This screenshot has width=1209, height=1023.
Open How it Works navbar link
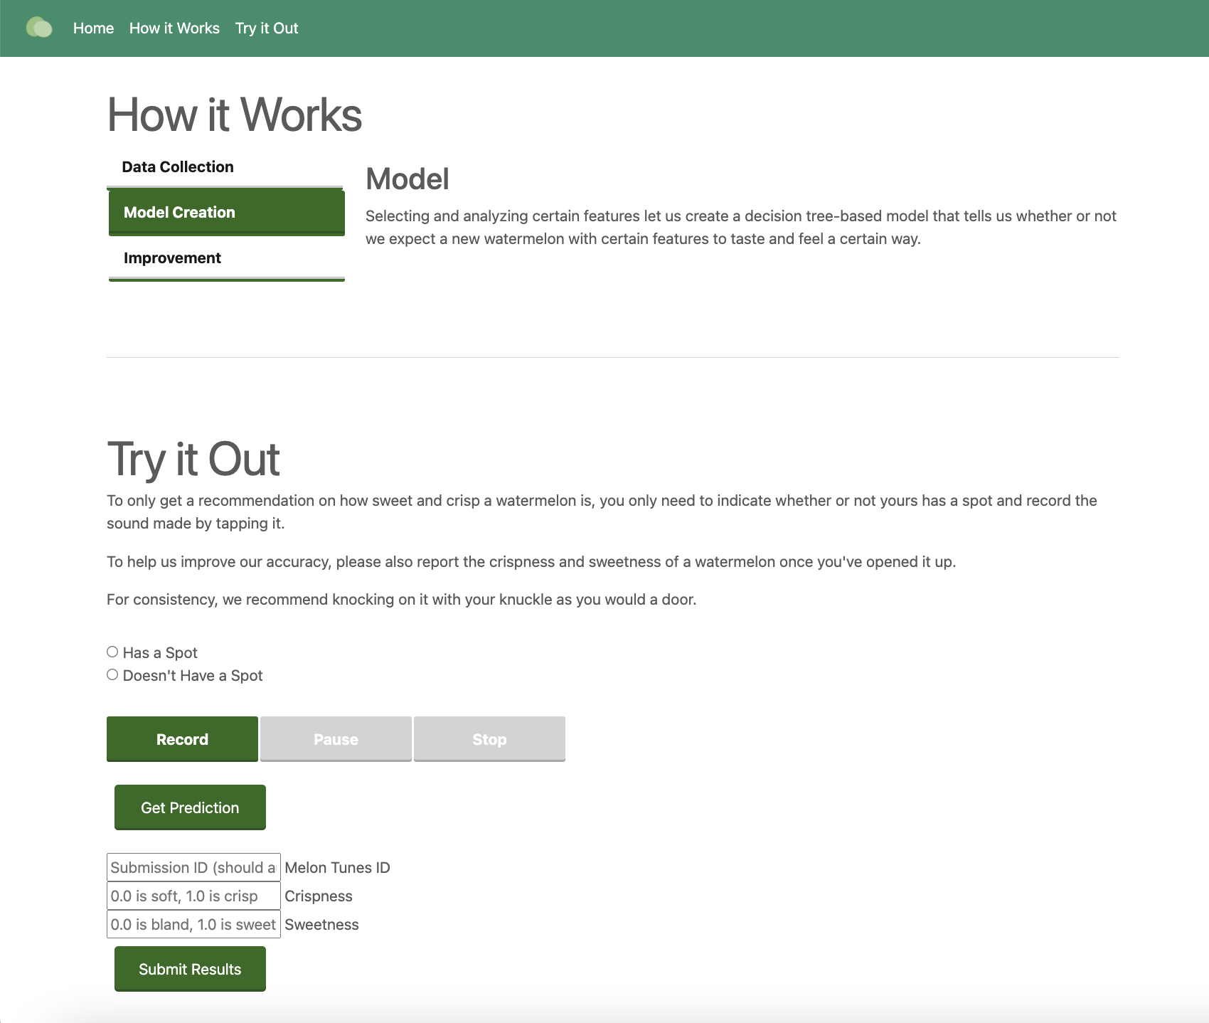pos(174,28)
